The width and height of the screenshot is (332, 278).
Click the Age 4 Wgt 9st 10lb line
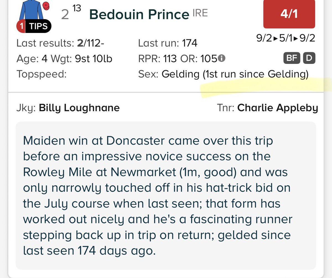pos(64,59)
